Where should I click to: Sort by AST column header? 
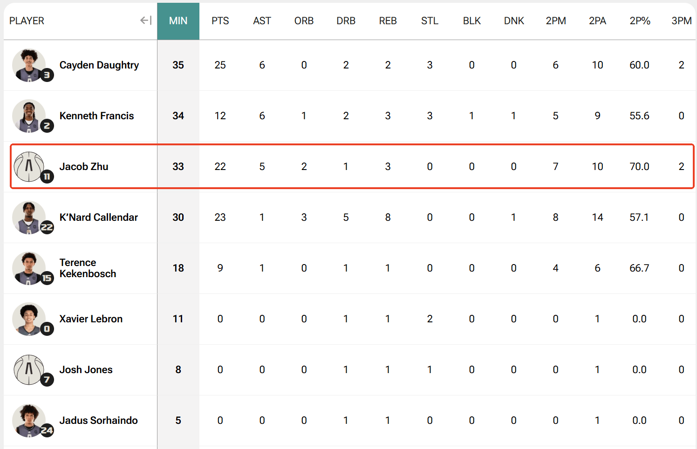coord(262,21)
